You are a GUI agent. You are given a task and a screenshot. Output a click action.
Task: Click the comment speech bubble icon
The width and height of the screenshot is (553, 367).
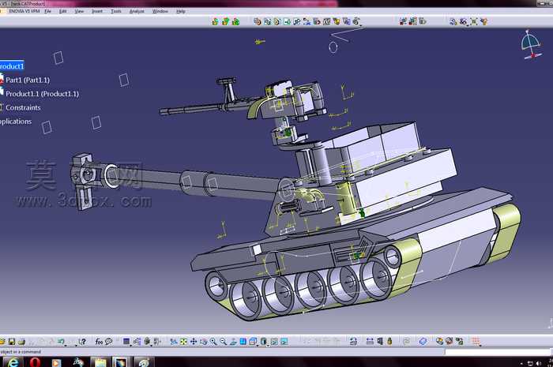point(109,341)
